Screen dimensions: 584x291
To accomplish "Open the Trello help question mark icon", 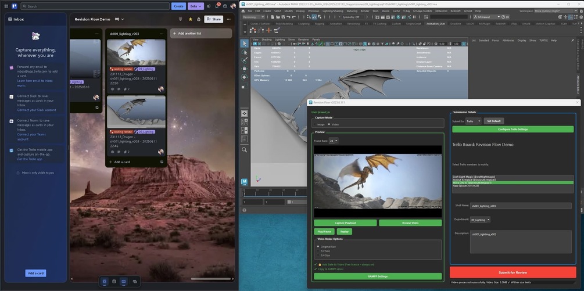I will [x=225, y=6].
